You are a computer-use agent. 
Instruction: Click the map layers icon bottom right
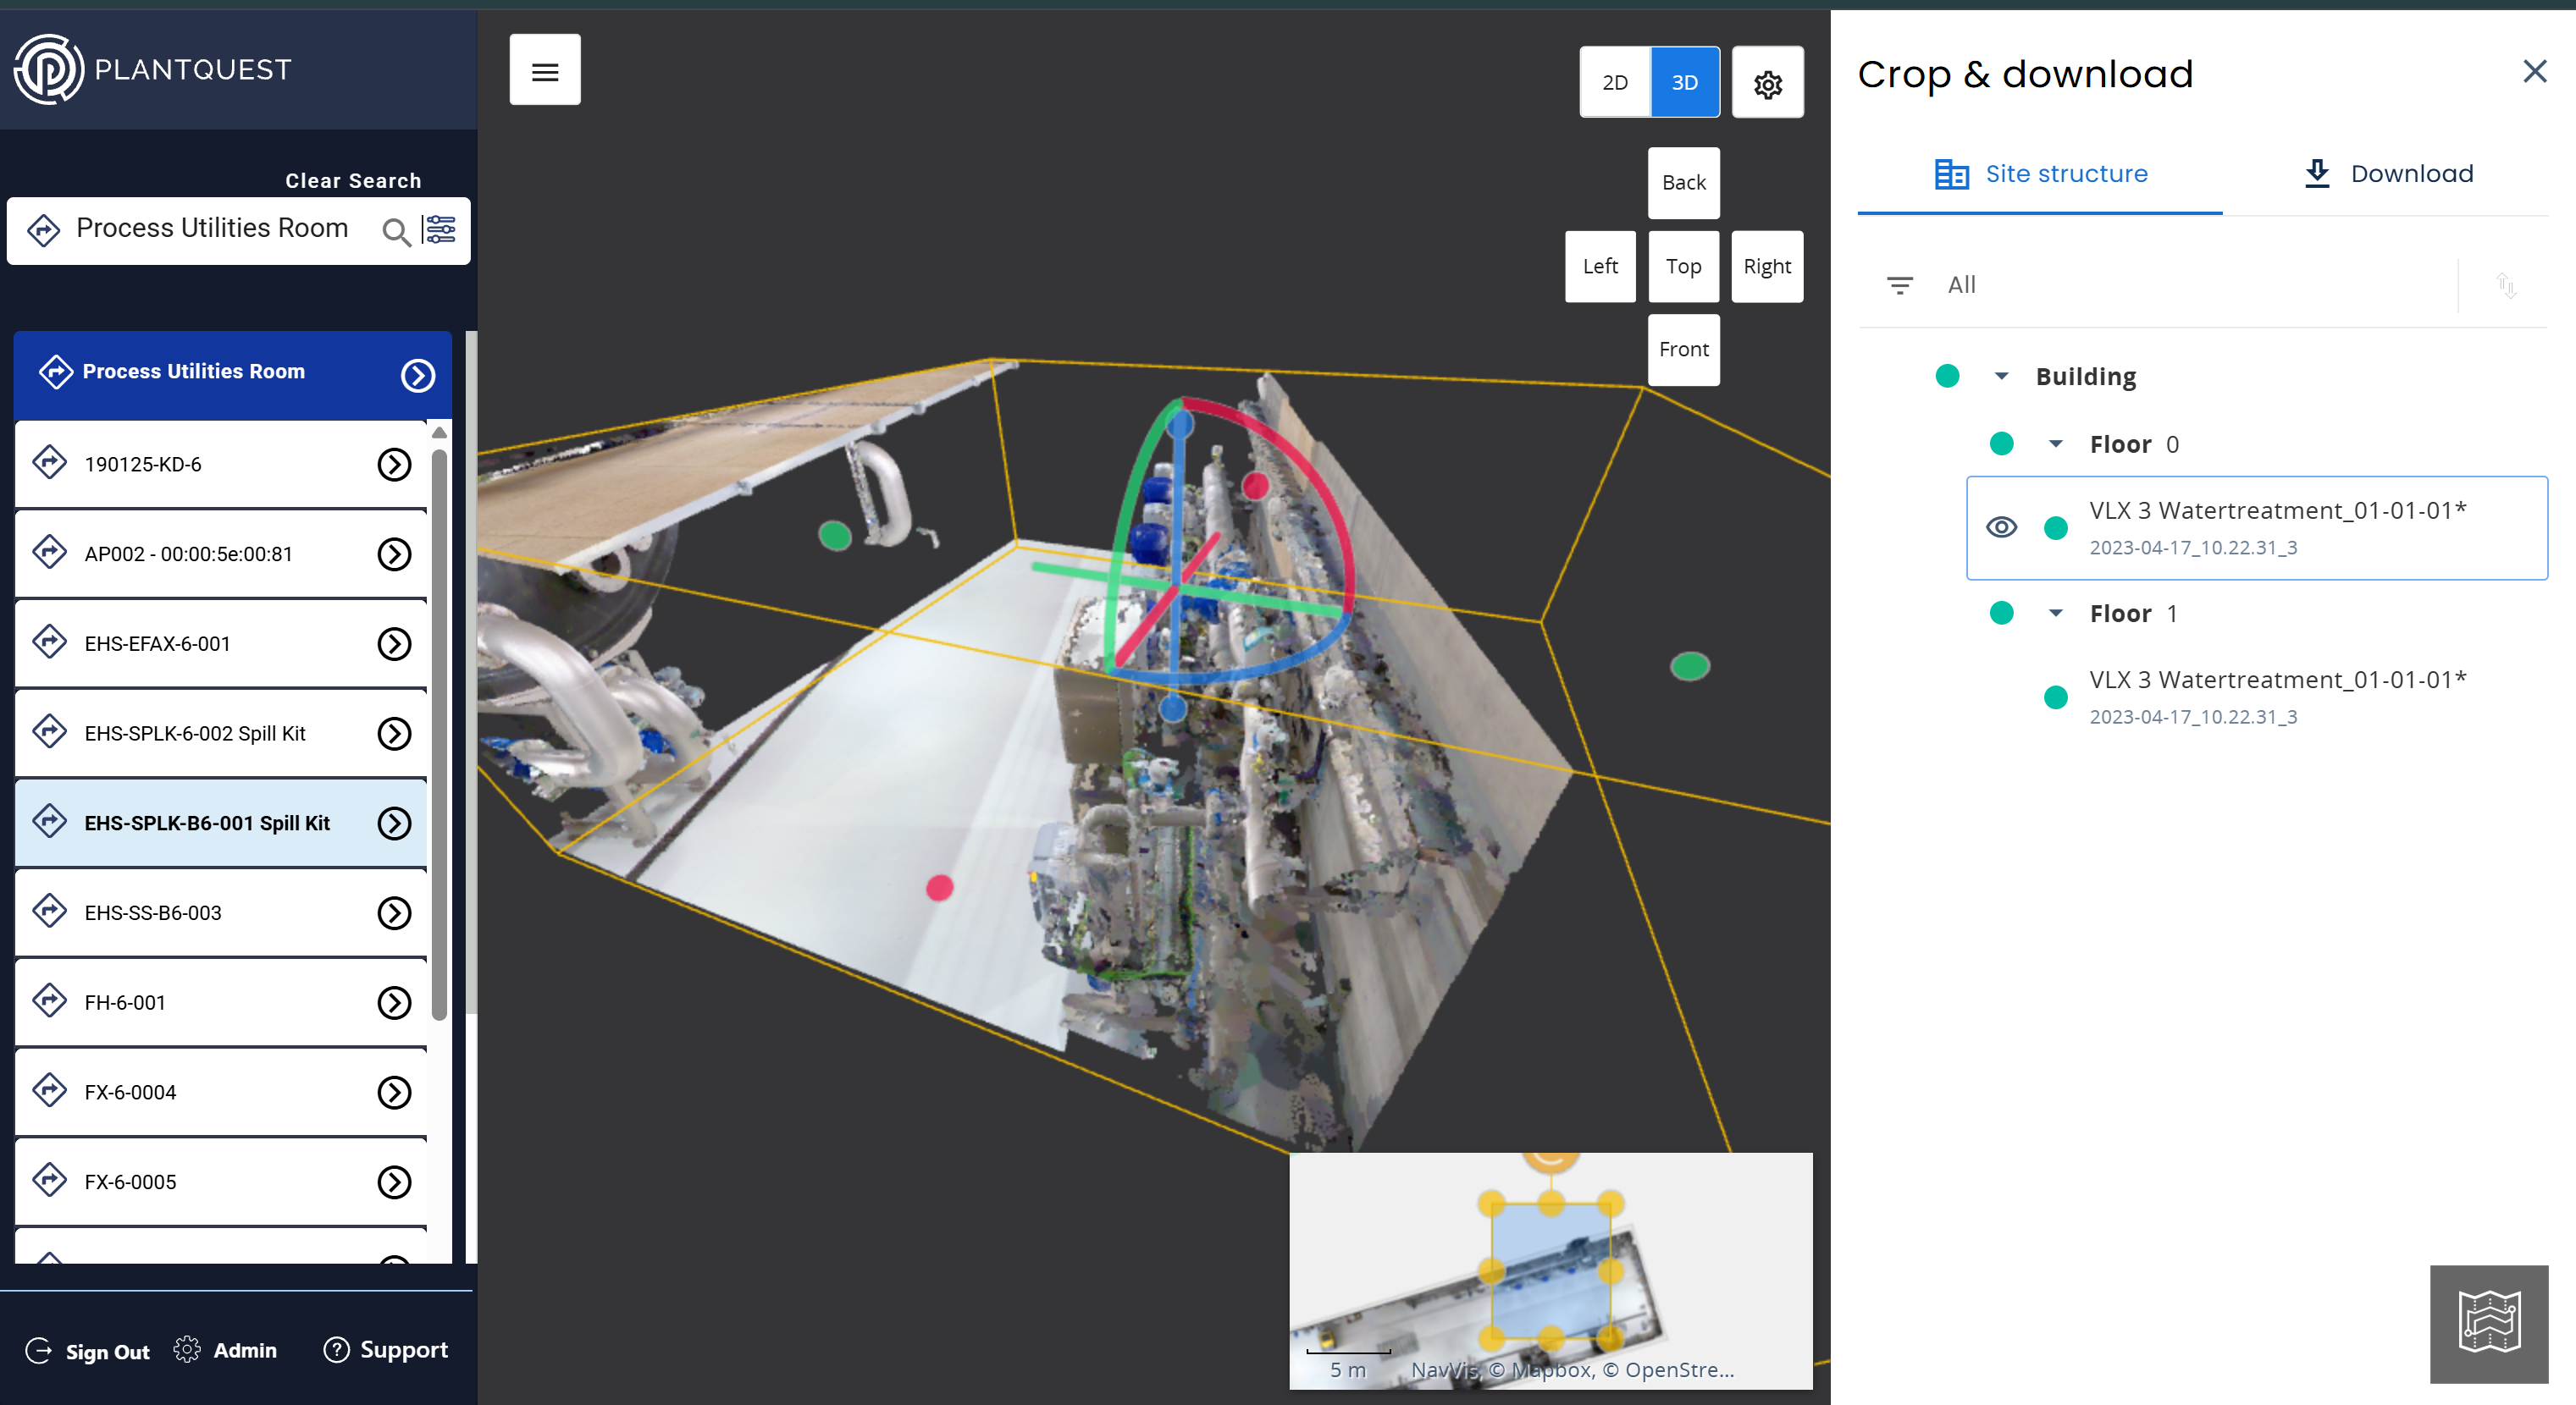coord(2488,1322)
